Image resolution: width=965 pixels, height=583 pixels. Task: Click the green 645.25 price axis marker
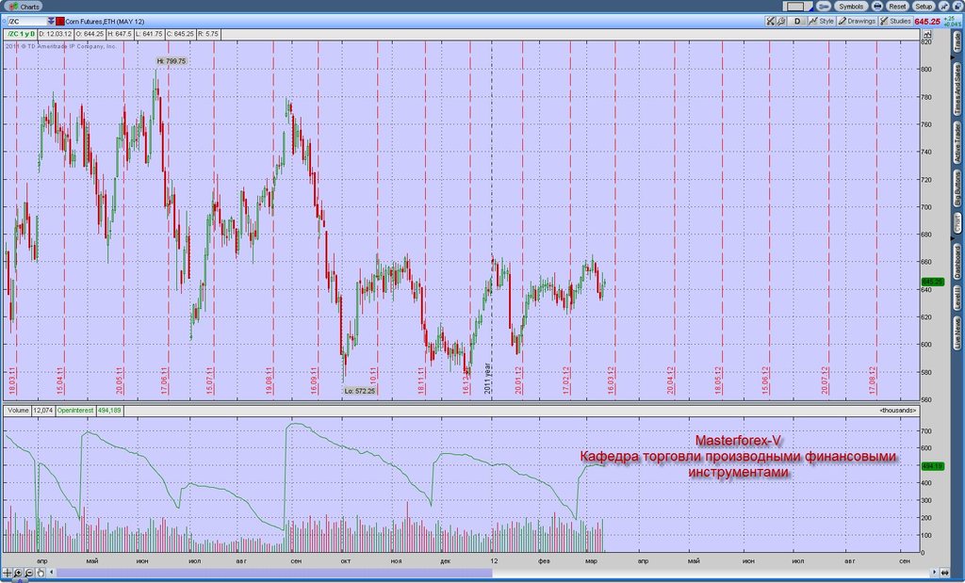click(932, 282)
